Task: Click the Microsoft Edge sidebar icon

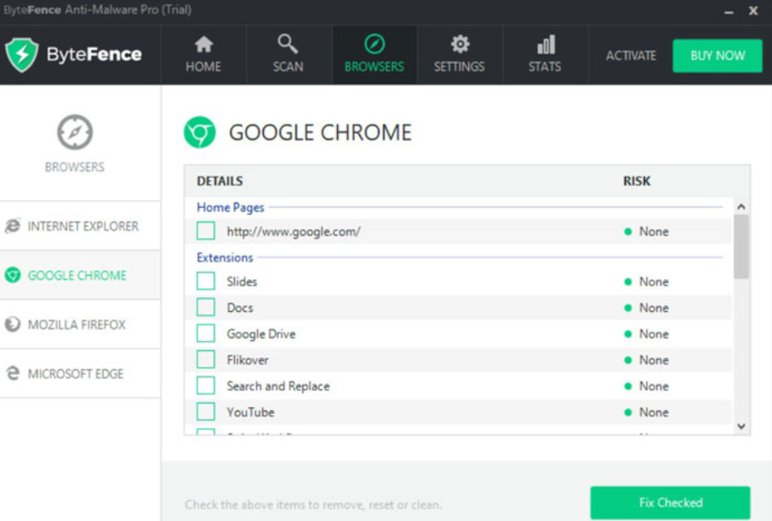Action: tap(12, 373)
